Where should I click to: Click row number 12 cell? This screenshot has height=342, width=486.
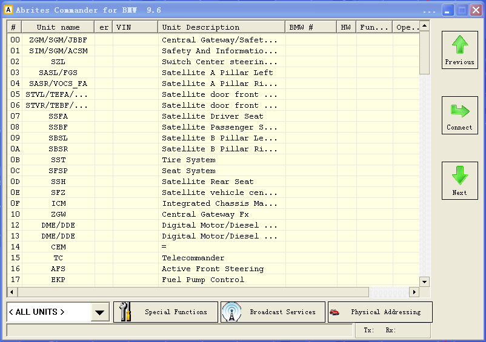pos(15,225)
